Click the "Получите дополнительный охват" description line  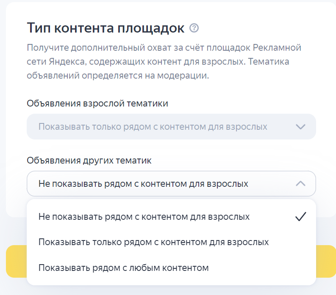coord(164,47)
